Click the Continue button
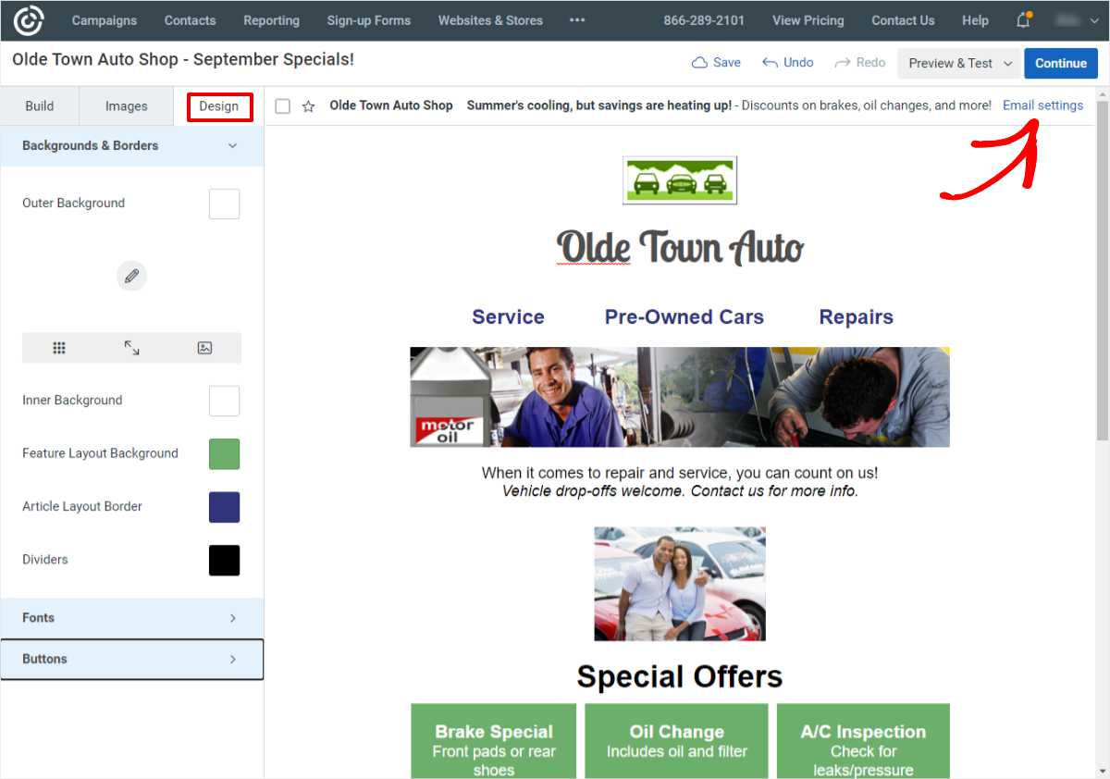The height and width of the screenshot is (779, 1110). point(1060,63)
